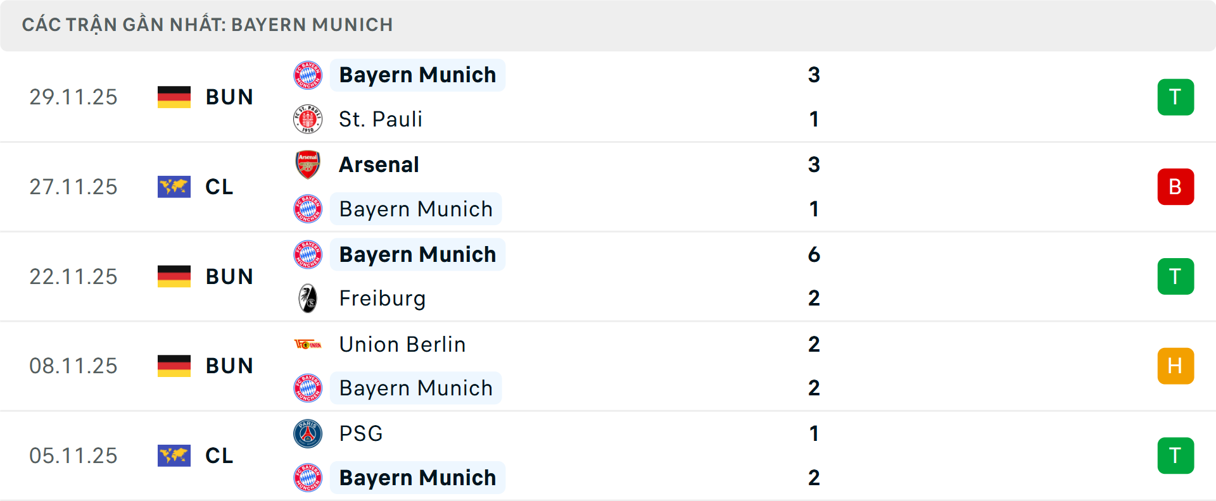
Task: Click the Union Berlin club logo
Action: point(308,344)
